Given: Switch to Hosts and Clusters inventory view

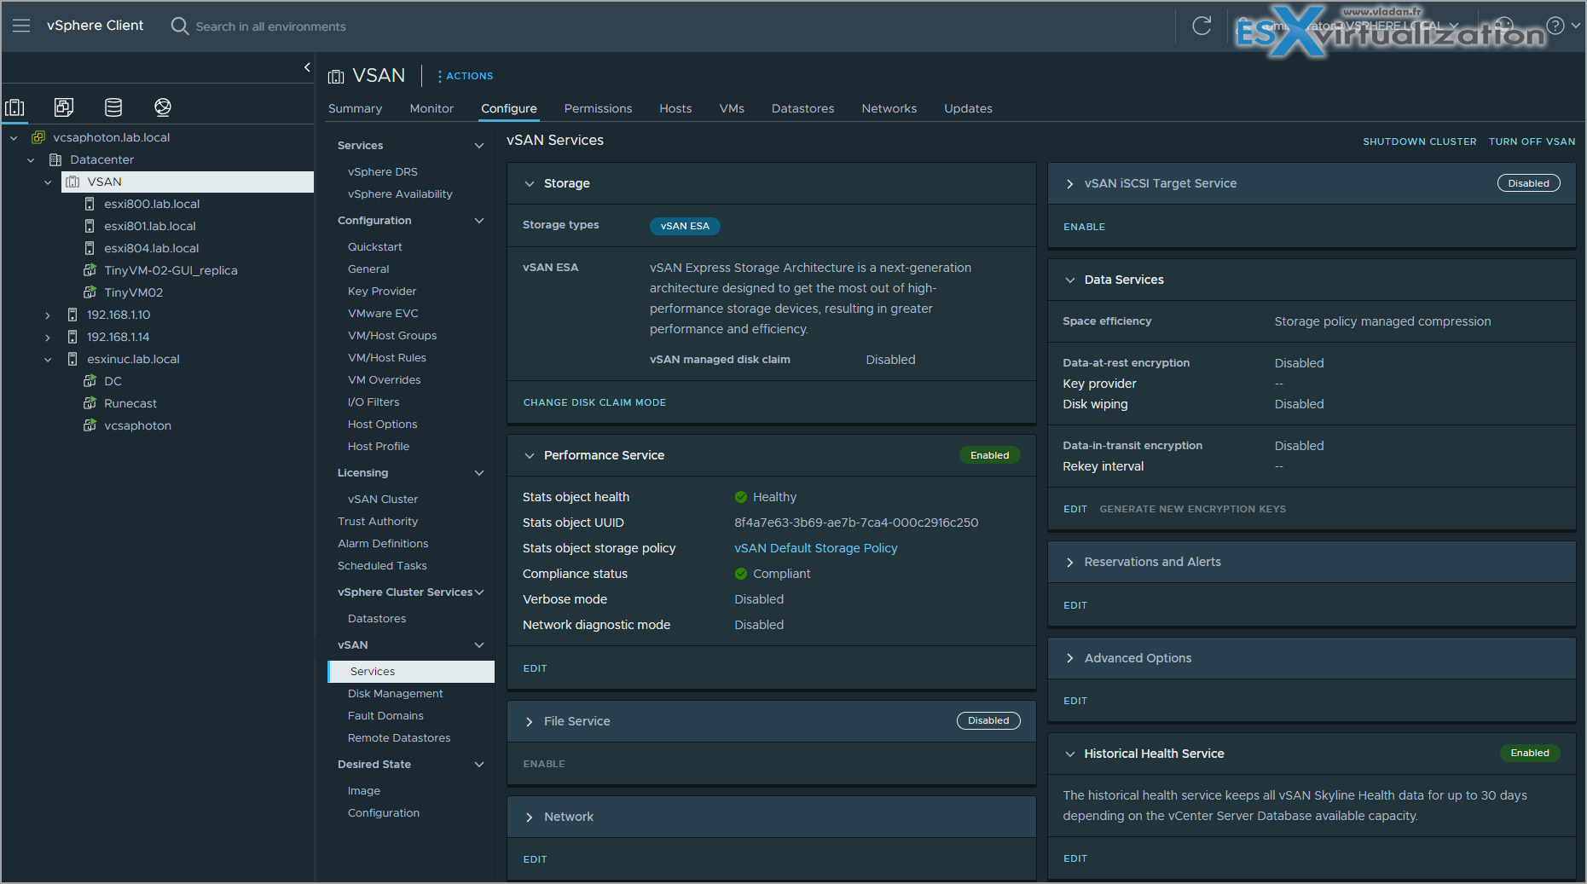Looking at the screenshot, I should 14,107.
